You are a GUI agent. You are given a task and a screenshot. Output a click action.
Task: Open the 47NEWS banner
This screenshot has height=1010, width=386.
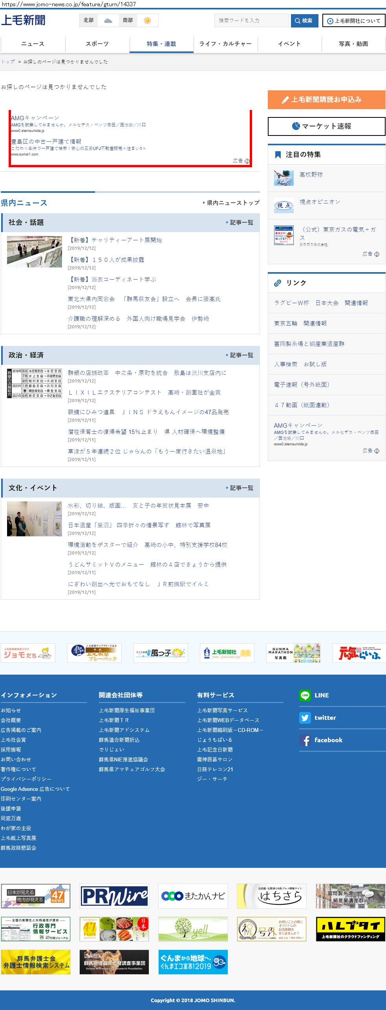tap(36, 896)
